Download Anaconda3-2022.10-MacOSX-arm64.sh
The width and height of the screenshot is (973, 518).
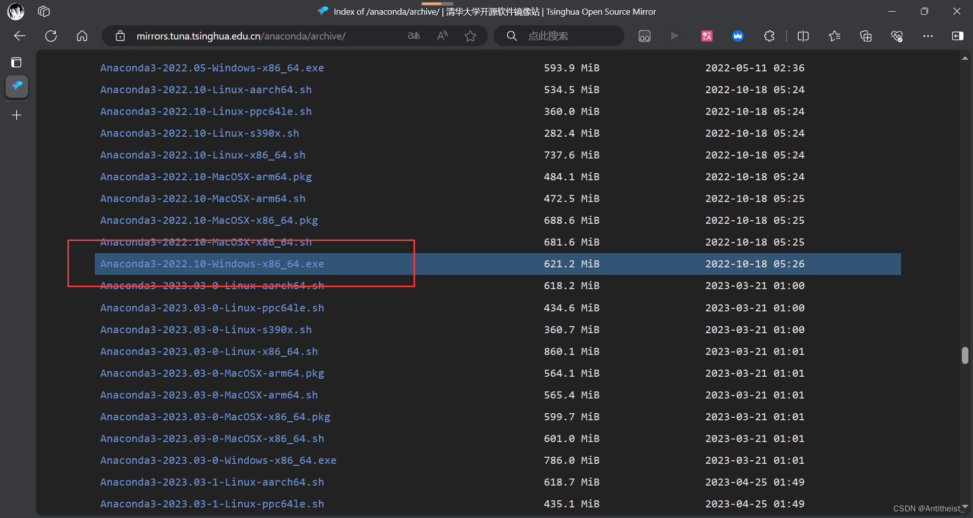click(203, 198)
